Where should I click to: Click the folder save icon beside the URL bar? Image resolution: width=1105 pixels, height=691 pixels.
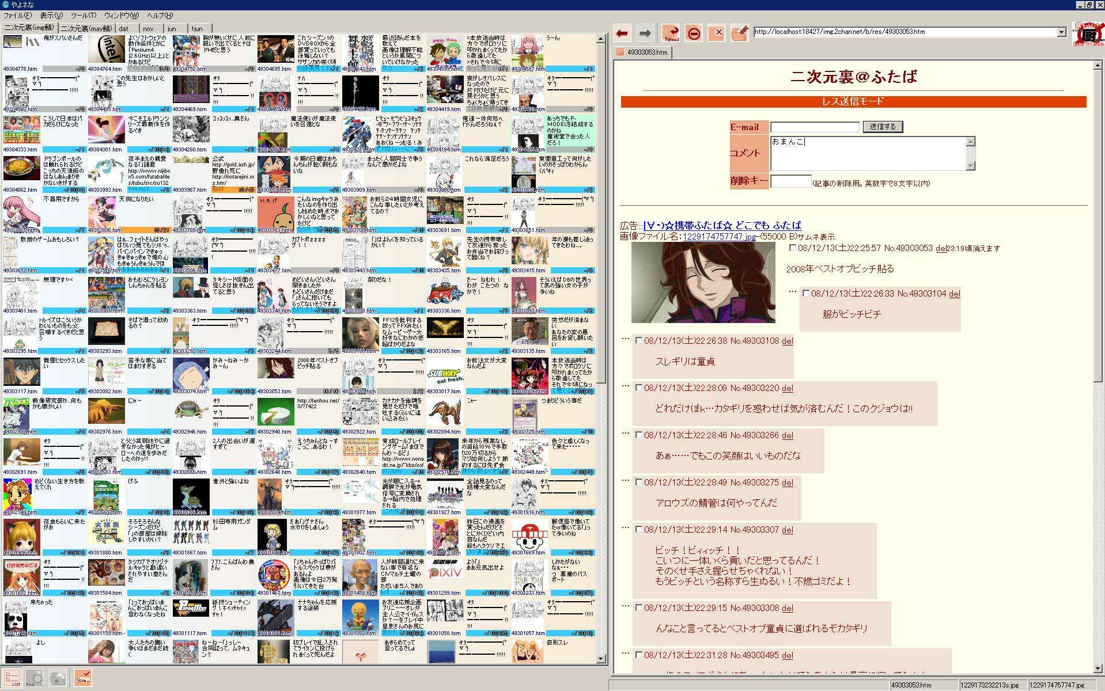739,33
